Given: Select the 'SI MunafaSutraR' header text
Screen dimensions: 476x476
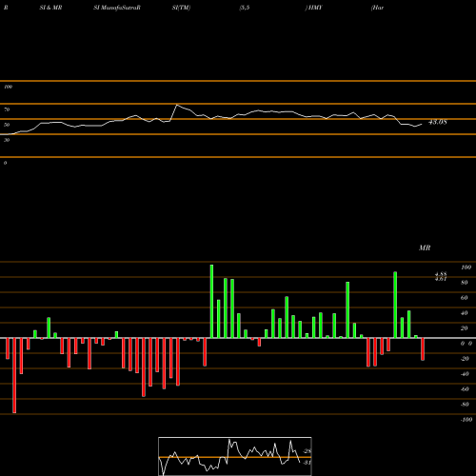Looking at the screenshot, I should click(x=117, y=8).
